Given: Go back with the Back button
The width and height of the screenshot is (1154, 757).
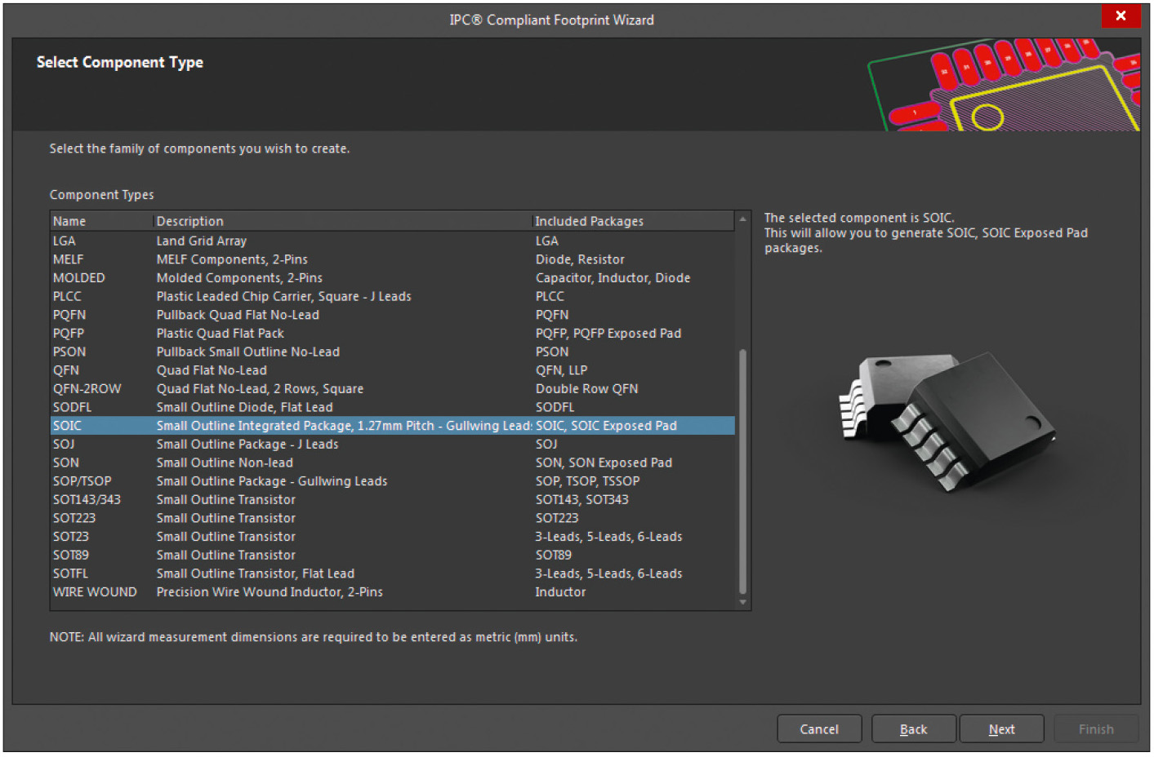Looking at the screenshot, I should (x=913, y=729).
